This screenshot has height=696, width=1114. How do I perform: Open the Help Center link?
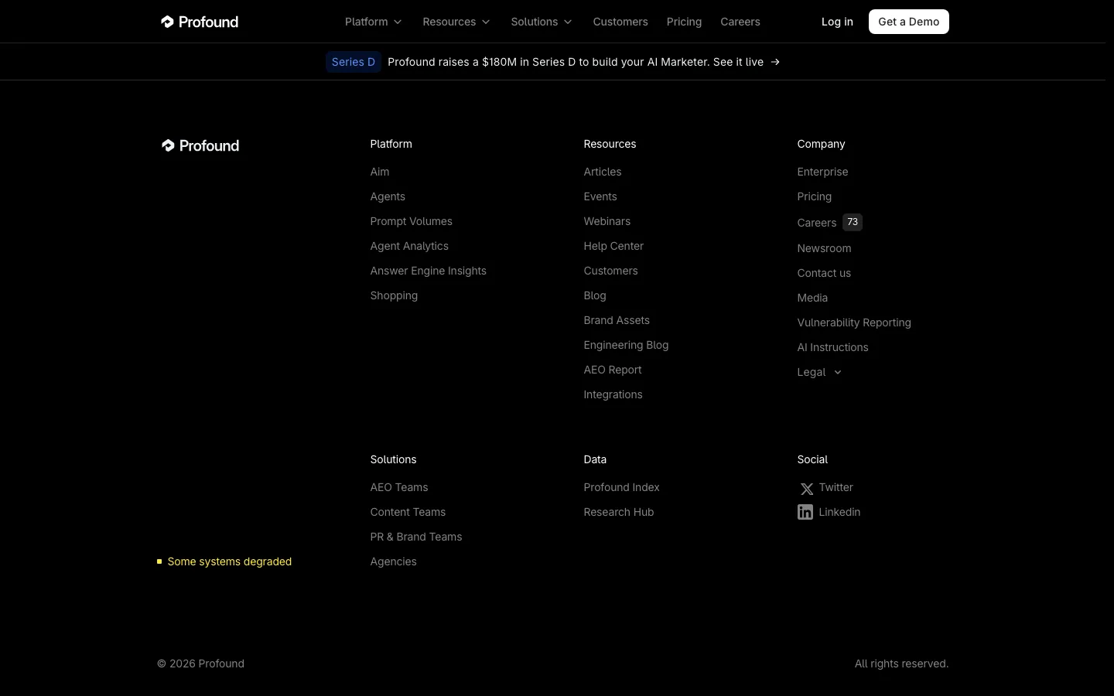[613, 246]
